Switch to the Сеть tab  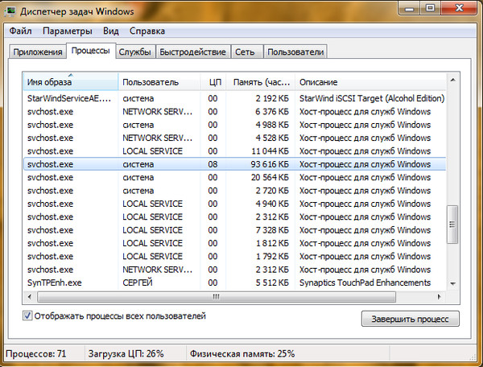pos(246,52)
